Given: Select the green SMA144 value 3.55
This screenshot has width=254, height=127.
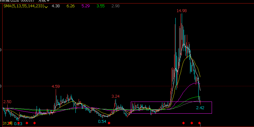Looking at the screenshot, I should [101, 6].
